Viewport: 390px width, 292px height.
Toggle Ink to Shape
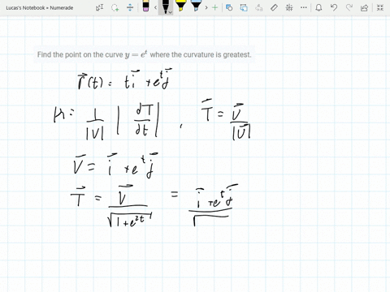(244, 7)
